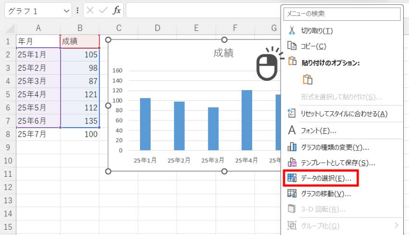Image resolution: width=409 pixels, height=235 pixels.
Task: Click cell containing 25年1月
Action: (38, 54)
